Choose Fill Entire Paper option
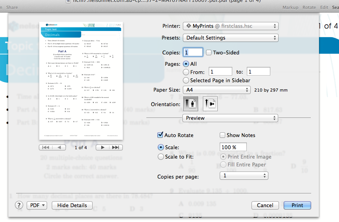339x222 pixels. pyautogui.click(x=223, y=164)
